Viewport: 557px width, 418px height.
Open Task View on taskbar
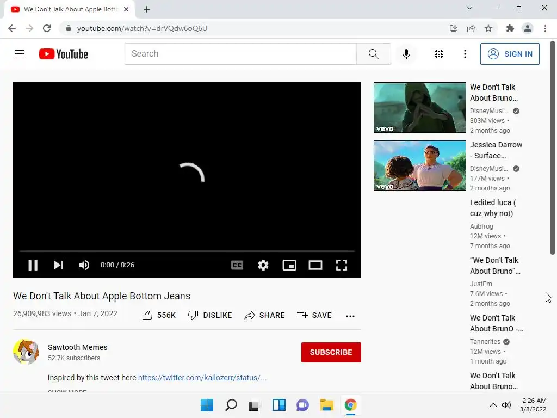coord(255,405)
